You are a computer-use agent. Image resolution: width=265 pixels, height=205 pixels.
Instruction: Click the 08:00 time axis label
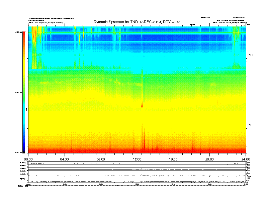(x=101, y=159)
